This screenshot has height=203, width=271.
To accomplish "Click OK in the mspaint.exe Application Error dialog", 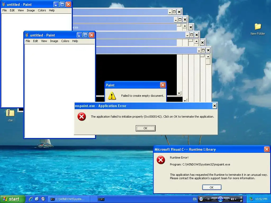I will pyautogui.click(x=146, y=128).
